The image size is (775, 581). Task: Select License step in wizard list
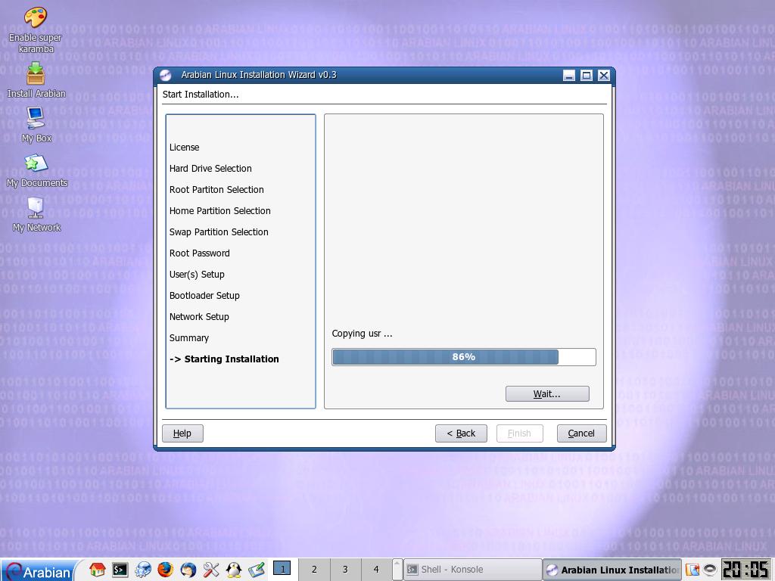coord(185,148)
